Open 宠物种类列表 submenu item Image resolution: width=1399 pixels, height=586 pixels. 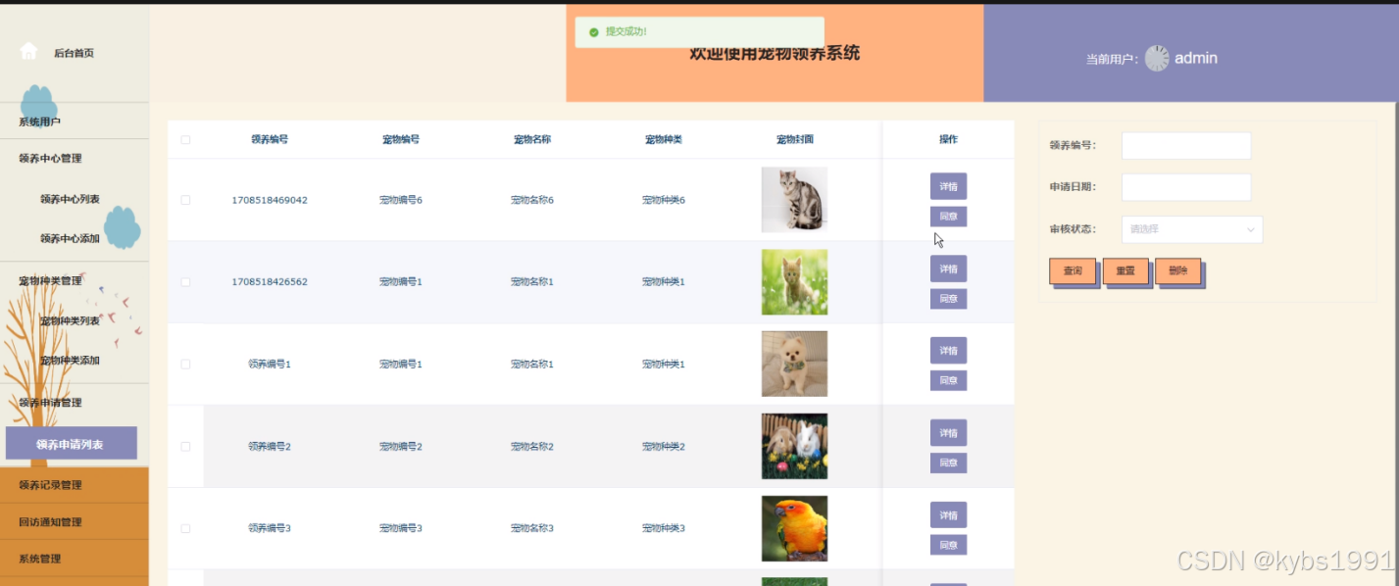(70, 321)
